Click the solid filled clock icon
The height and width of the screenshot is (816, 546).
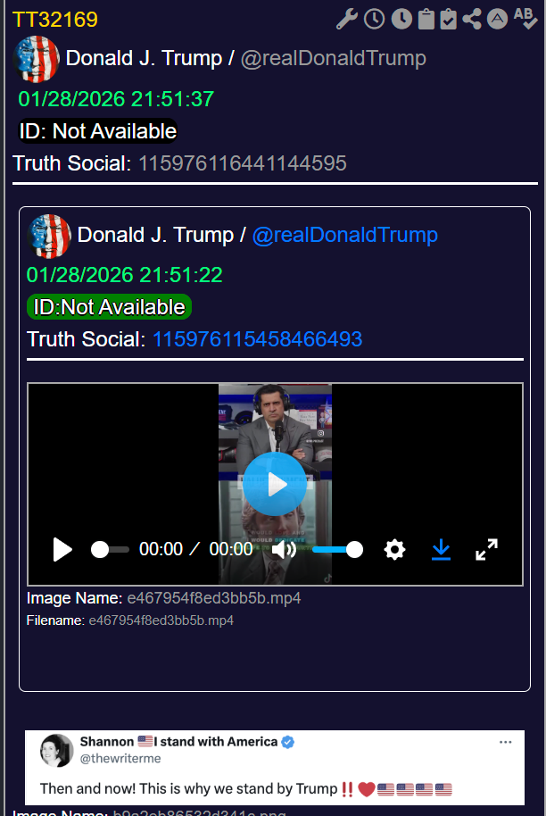401,19
